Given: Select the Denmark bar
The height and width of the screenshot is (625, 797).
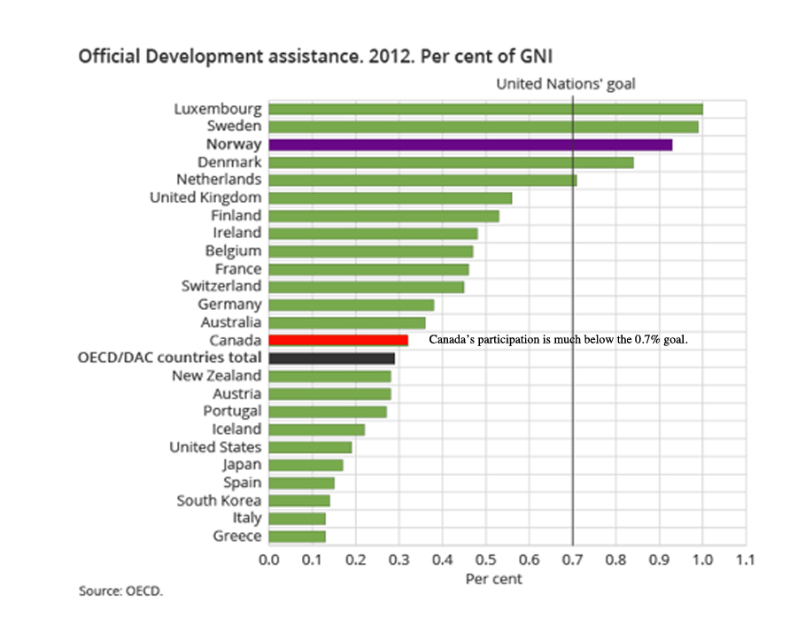Looking at the screenshot, I should (451, 162).
